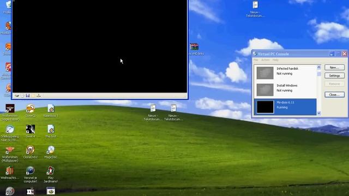Viewport: 349px width, 196px height.
Task: Click the 'Ms-doss 6.11' name text
Action: pos(285,102)
